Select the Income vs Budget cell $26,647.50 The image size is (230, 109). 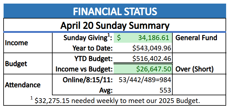[143, 69]
